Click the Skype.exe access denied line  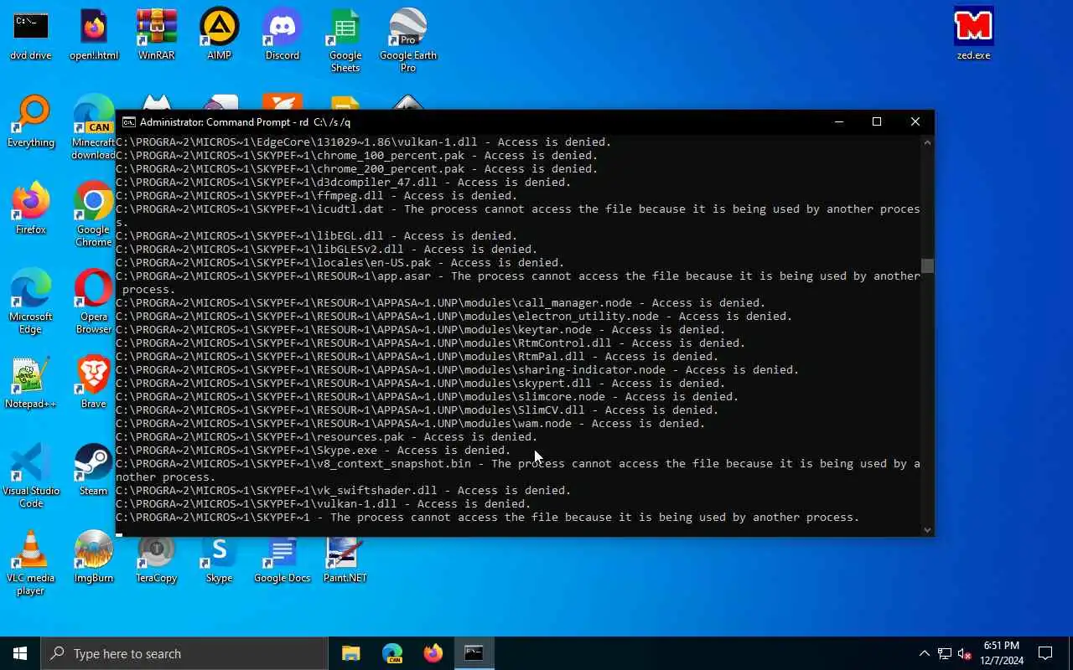tap(313, 451)
